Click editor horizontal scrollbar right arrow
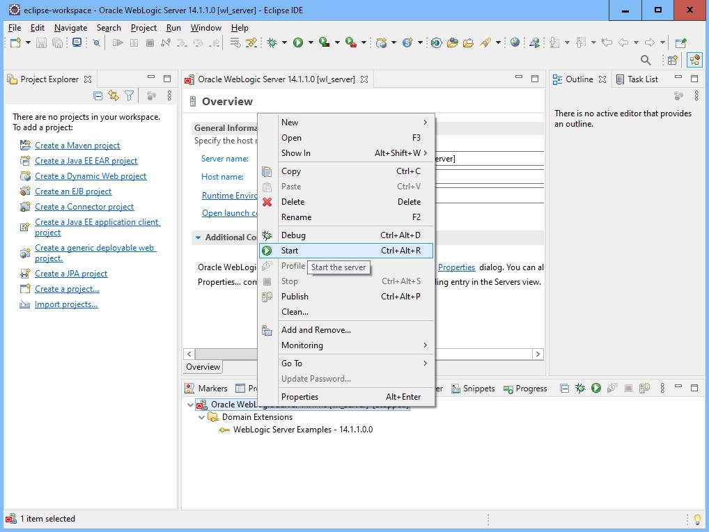Screen dimensions: 709x532 tap(538, 354)
